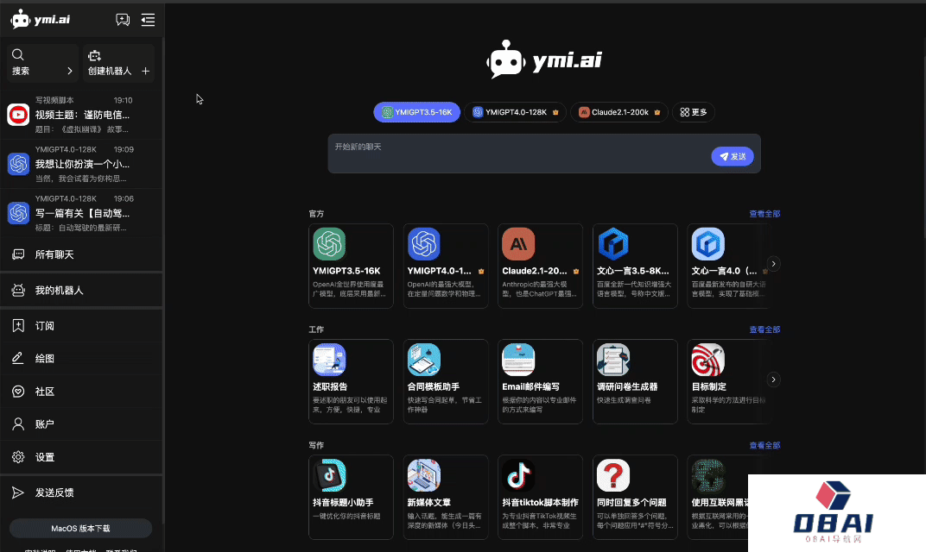
Task: Click the 绘图 pencil icon
Action: tap(18, 359)
